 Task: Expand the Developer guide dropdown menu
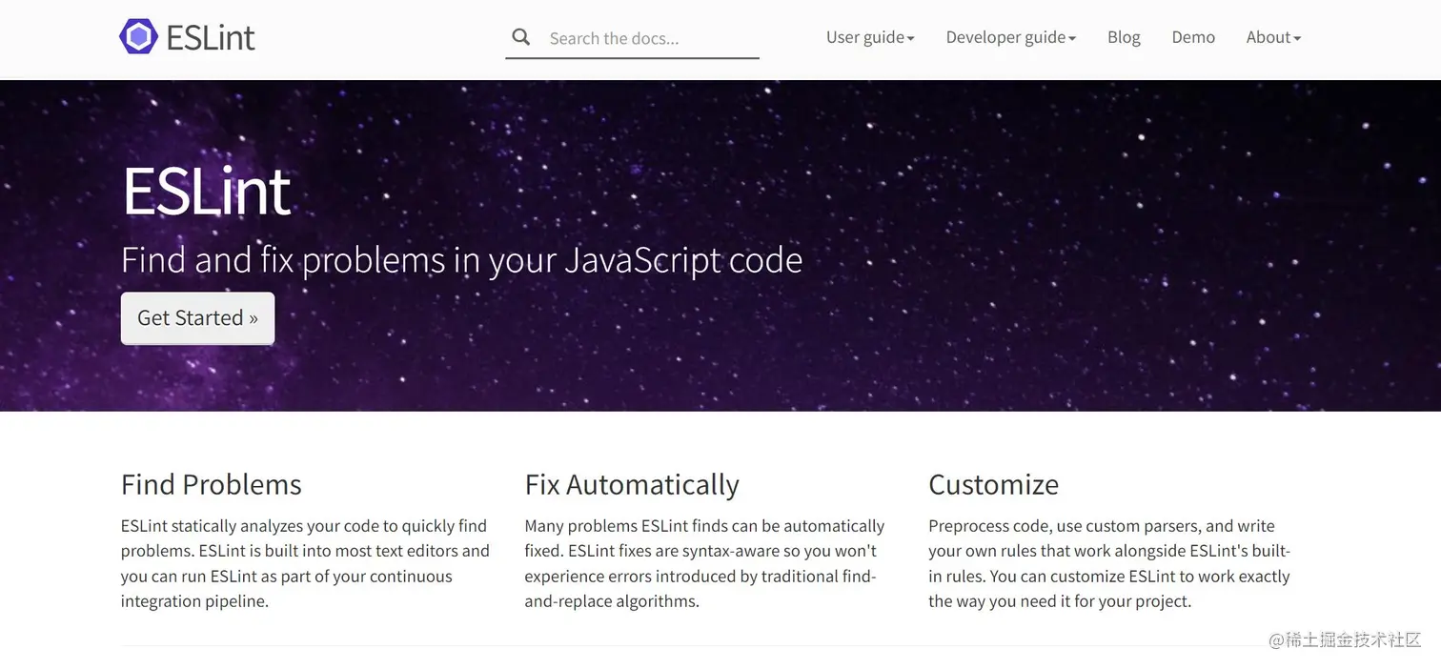pyautogui.click(x=1011, y=37)
